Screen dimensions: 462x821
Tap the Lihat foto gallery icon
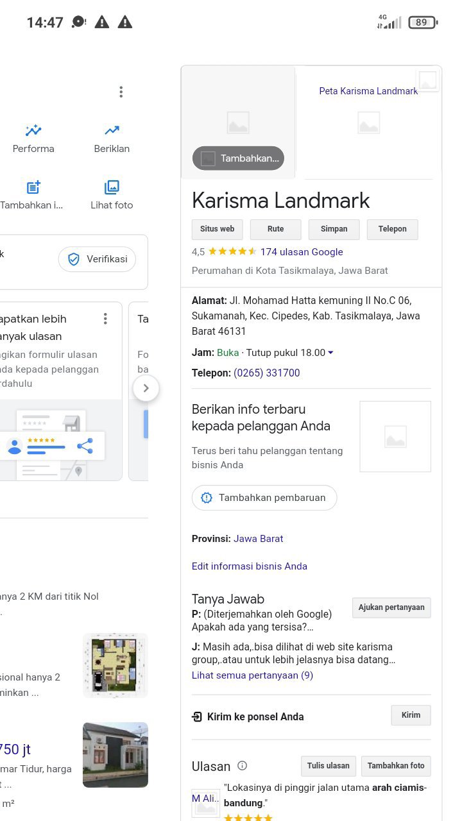point(112,187)
